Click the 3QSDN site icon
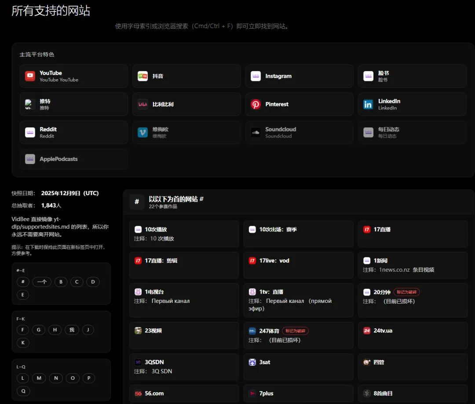This screenshot has height=404, width=475. [138, 362]
